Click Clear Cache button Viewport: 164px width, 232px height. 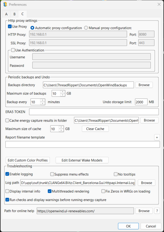[x=95, y=129]
